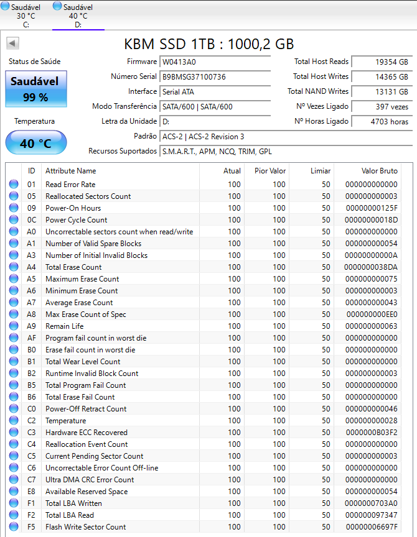
Task: Open the Saudável 99 % health status button
Action: click(x=36, y=89)
